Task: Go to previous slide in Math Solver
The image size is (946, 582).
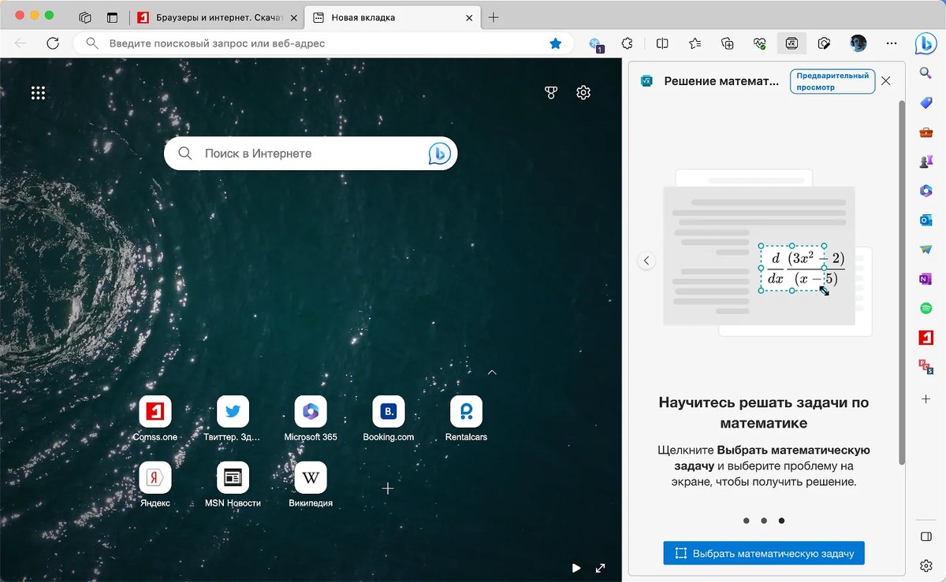Action: click(646, 261)
